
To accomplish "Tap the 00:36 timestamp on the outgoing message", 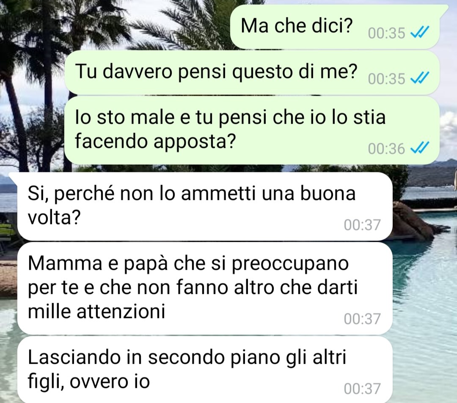I will point(386,149).
